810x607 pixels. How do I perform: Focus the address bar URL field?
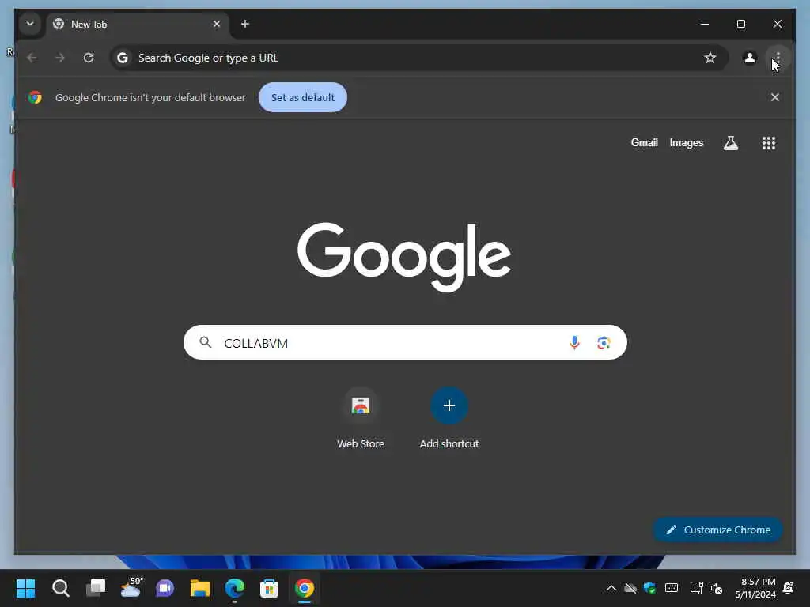coord(418,58)
